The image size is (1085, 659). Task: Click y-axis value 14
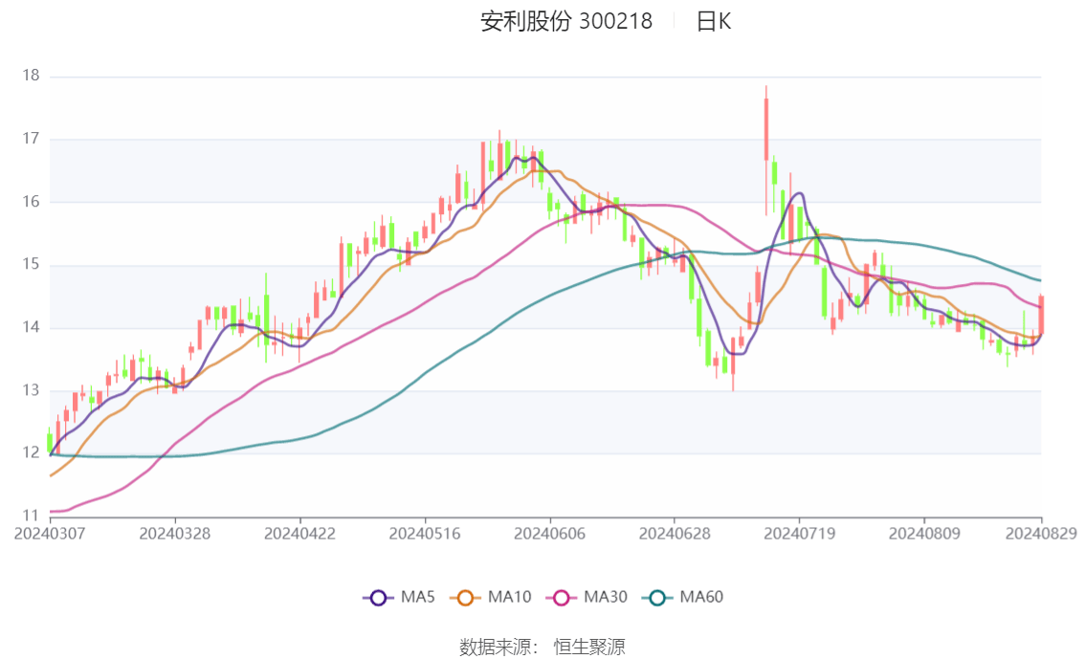[x=31, y=327]
